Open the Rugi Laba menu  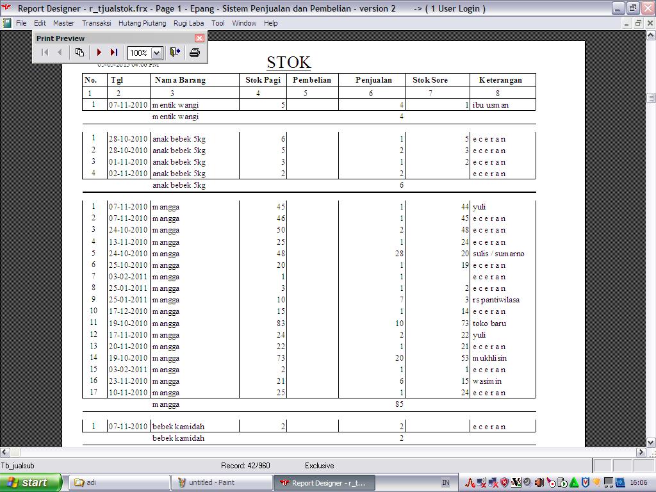189,23
